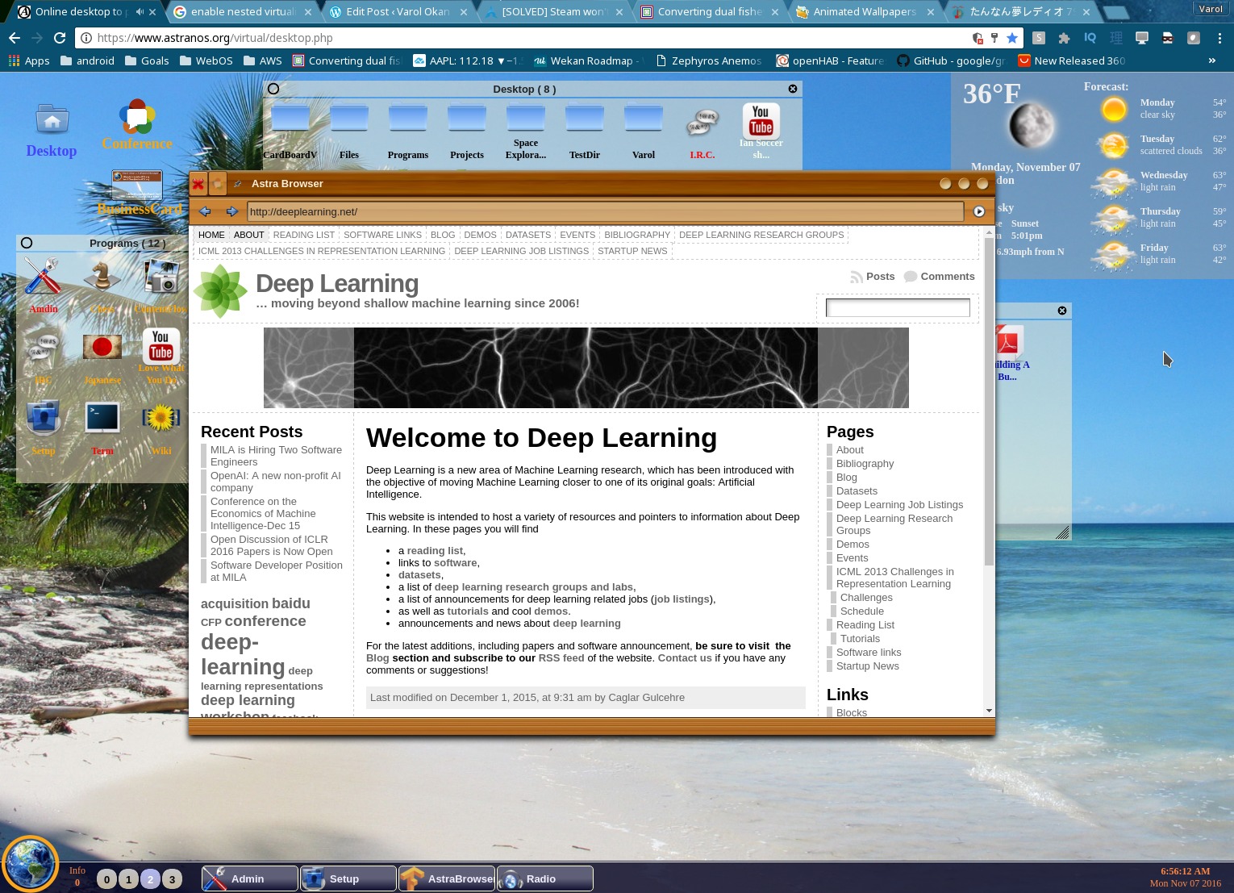This screenshot has height=893, width=1234.
Task: Open the Projects folder
Action: [x=467, y=118]
